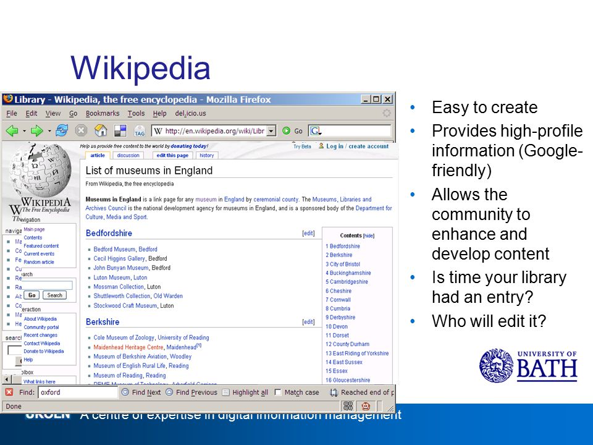
Task: Click the Firefox throbber activity icon
Action: (387, 113)
